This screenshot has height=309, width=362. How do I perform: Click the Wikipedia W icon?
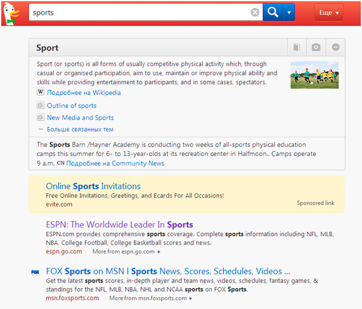point(41,92)
